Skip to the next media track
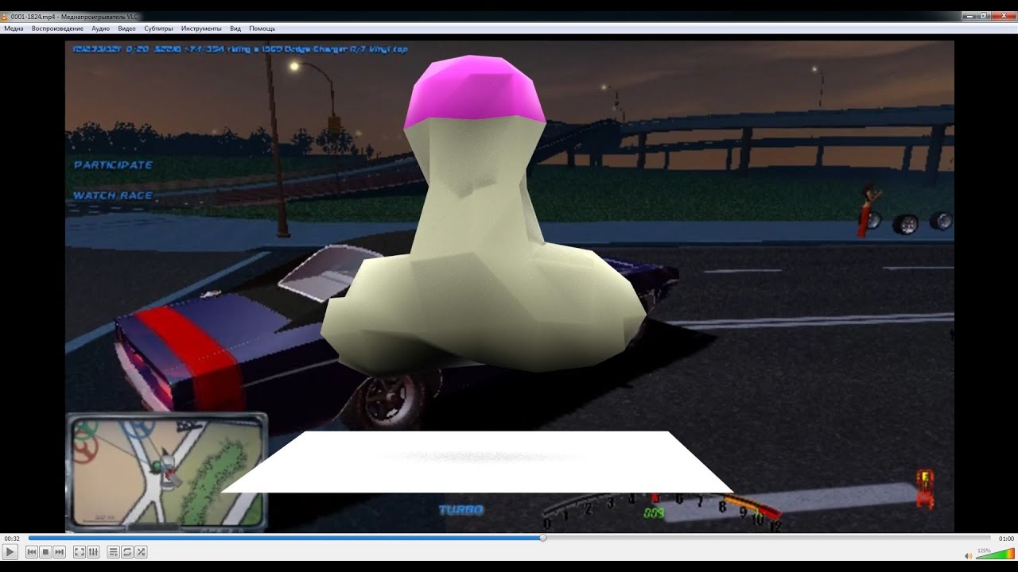 [59, 552]
